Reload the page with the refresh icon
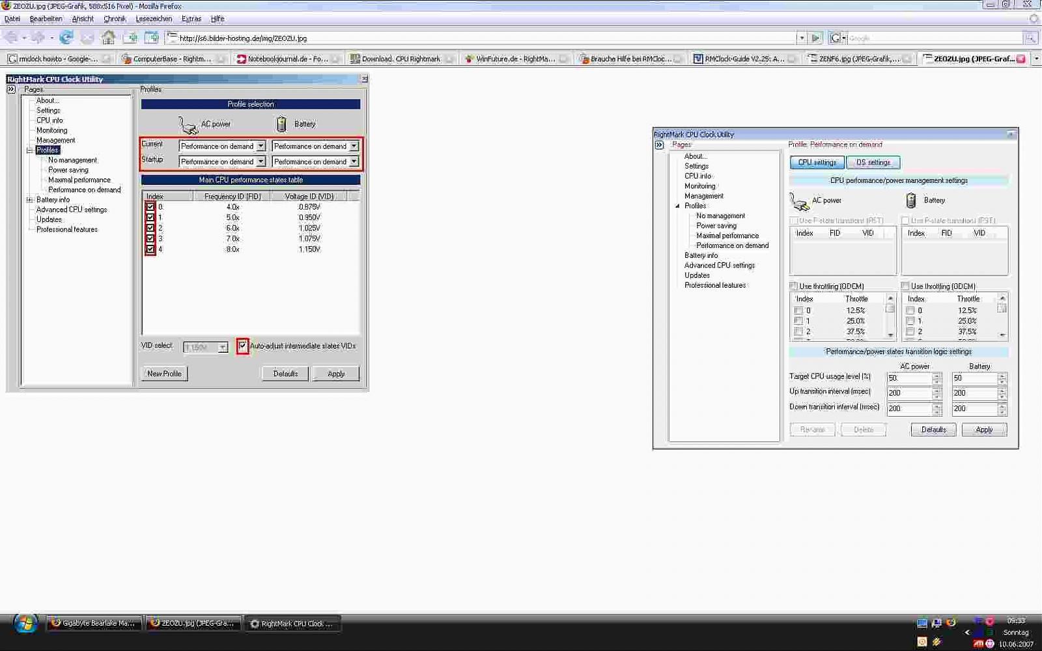1042x651 pixels. tap(66, 38)
